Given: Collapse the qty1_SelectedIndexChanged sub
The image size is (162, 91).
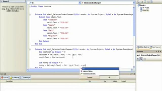Looking at the screenshot, I should (30, 50).
